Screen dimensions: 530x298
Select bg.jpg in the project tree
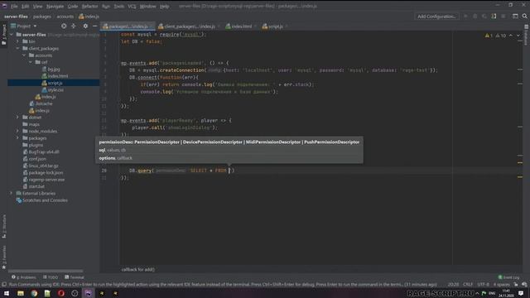coord(54,69)
